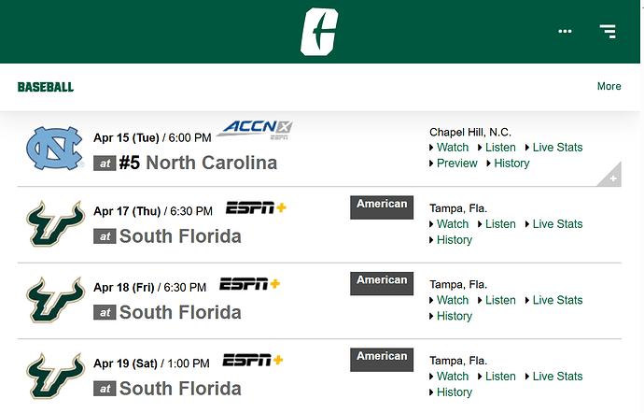Open Preview for the North Carolina game
The height and width of the screenshot is (413, 644).
pyautogui.click(x=456, y=164)
